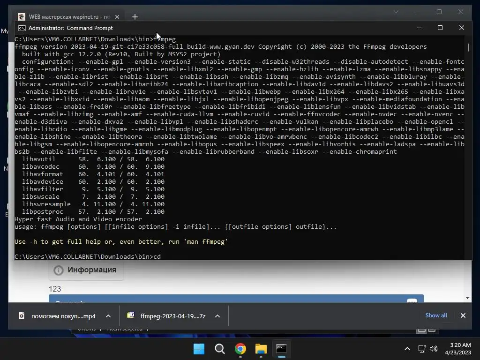Image resolution: width=480 pixels, height=360 pixels.
Task: Click the Command Prompt vertical scrollbar thumb
Action: point(468,47)
